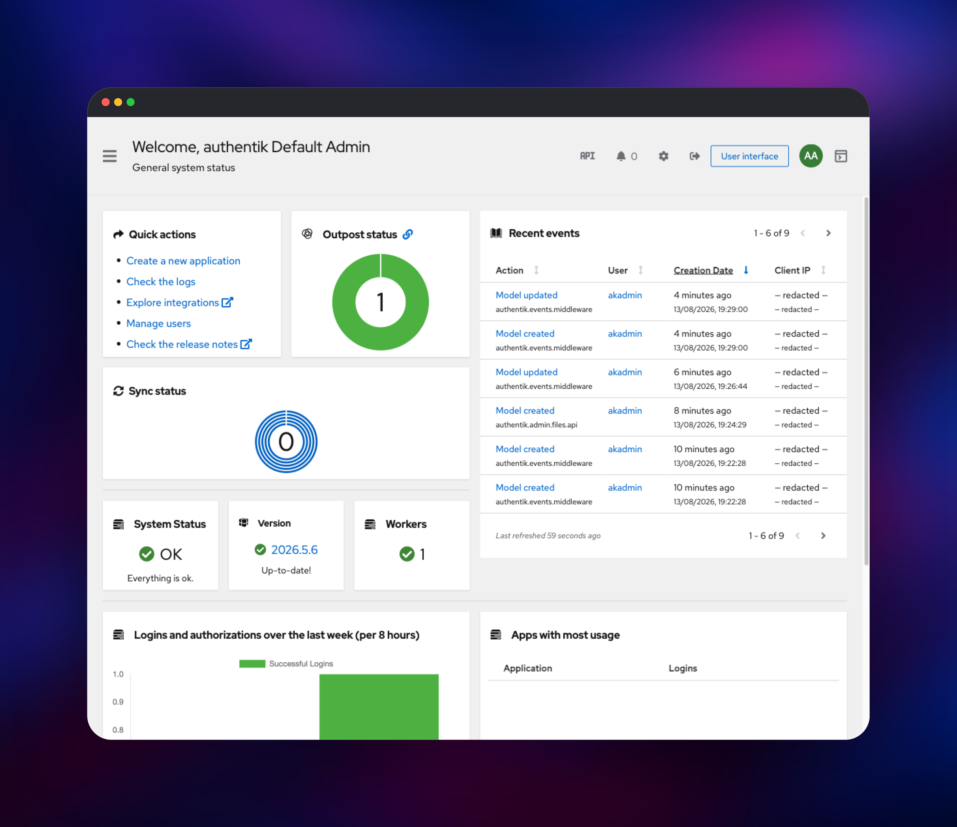Click the blue Sync status ring chart
This screenshot has height=827, width=957.
286,441
